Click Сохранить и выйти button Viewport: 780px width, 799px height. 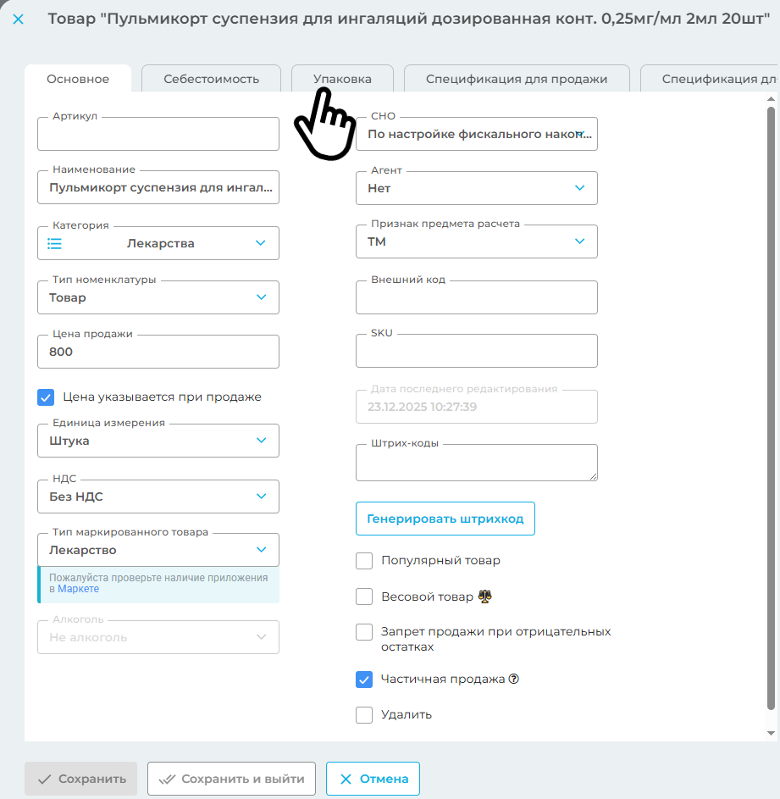(231, 779)
